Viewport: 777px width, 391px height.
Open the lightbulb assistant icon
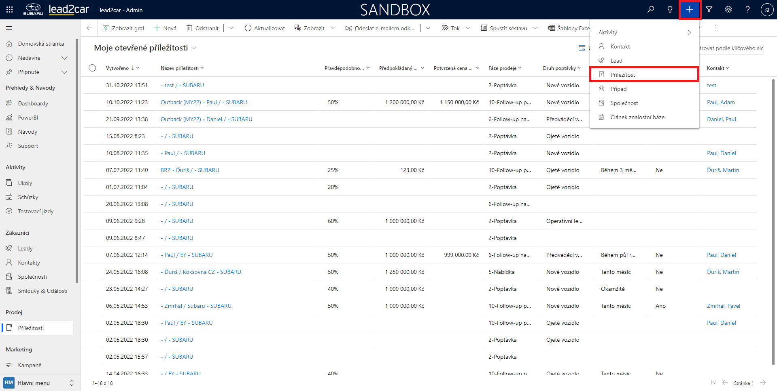[670, 10]
